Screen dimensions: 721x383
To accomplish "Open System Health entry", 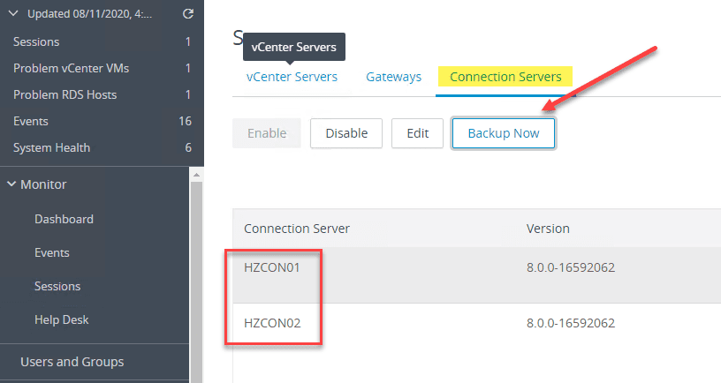I will click(x=102, y=148).
